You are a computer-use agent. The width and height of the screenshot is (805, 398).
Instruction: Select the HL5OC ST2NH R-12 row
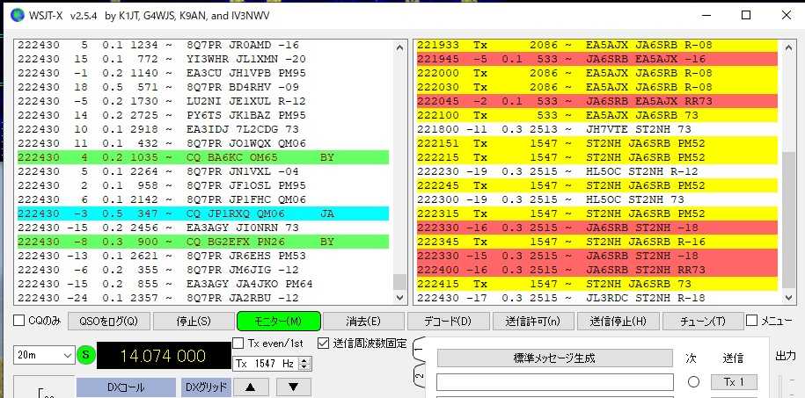[597, 171]
